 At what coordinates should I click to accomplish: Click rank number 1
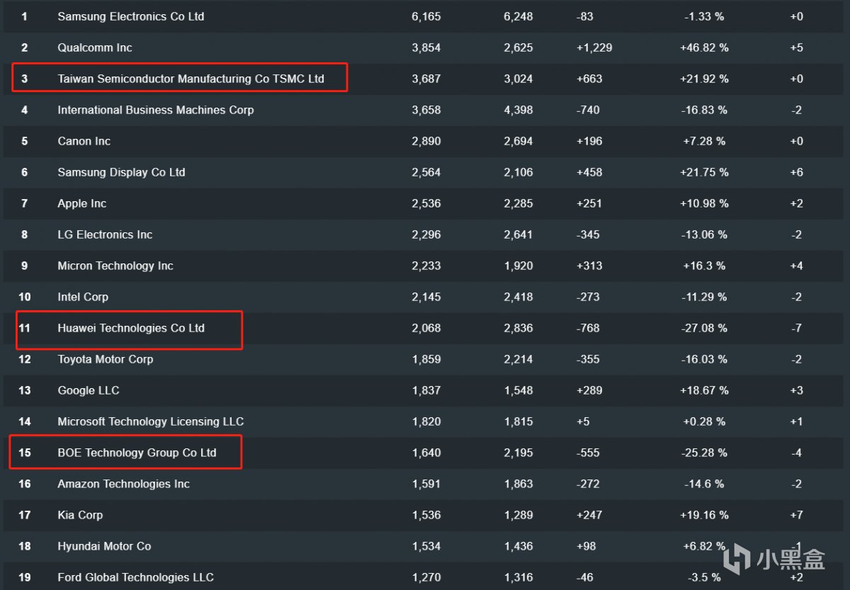pos(24,16)
